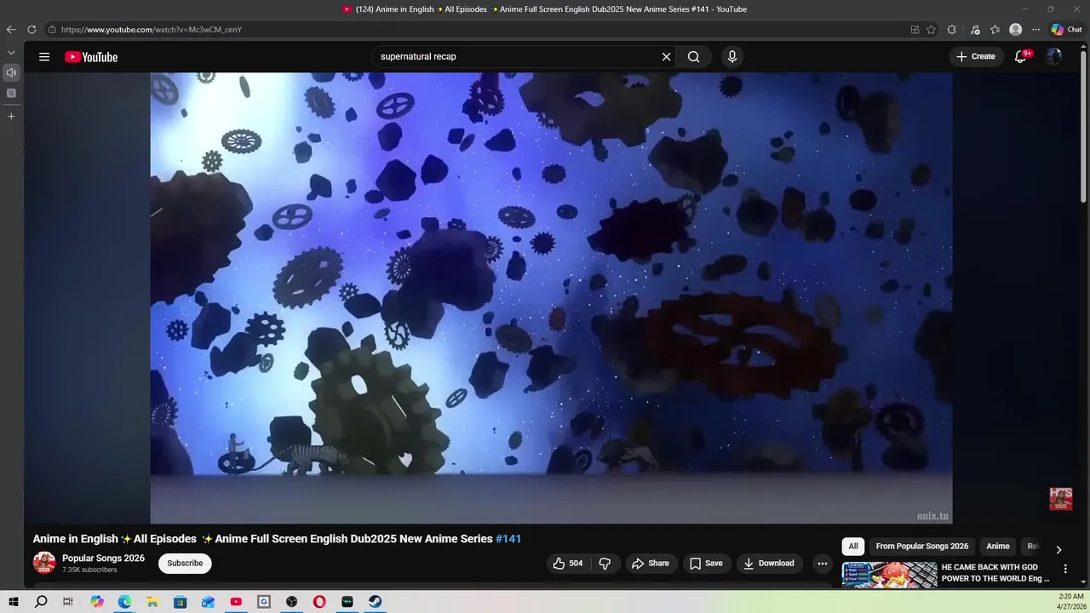This screenshot has width=1090, height=613.
Task: Open Opera browser from taskbar
Action: click(319, 602)
